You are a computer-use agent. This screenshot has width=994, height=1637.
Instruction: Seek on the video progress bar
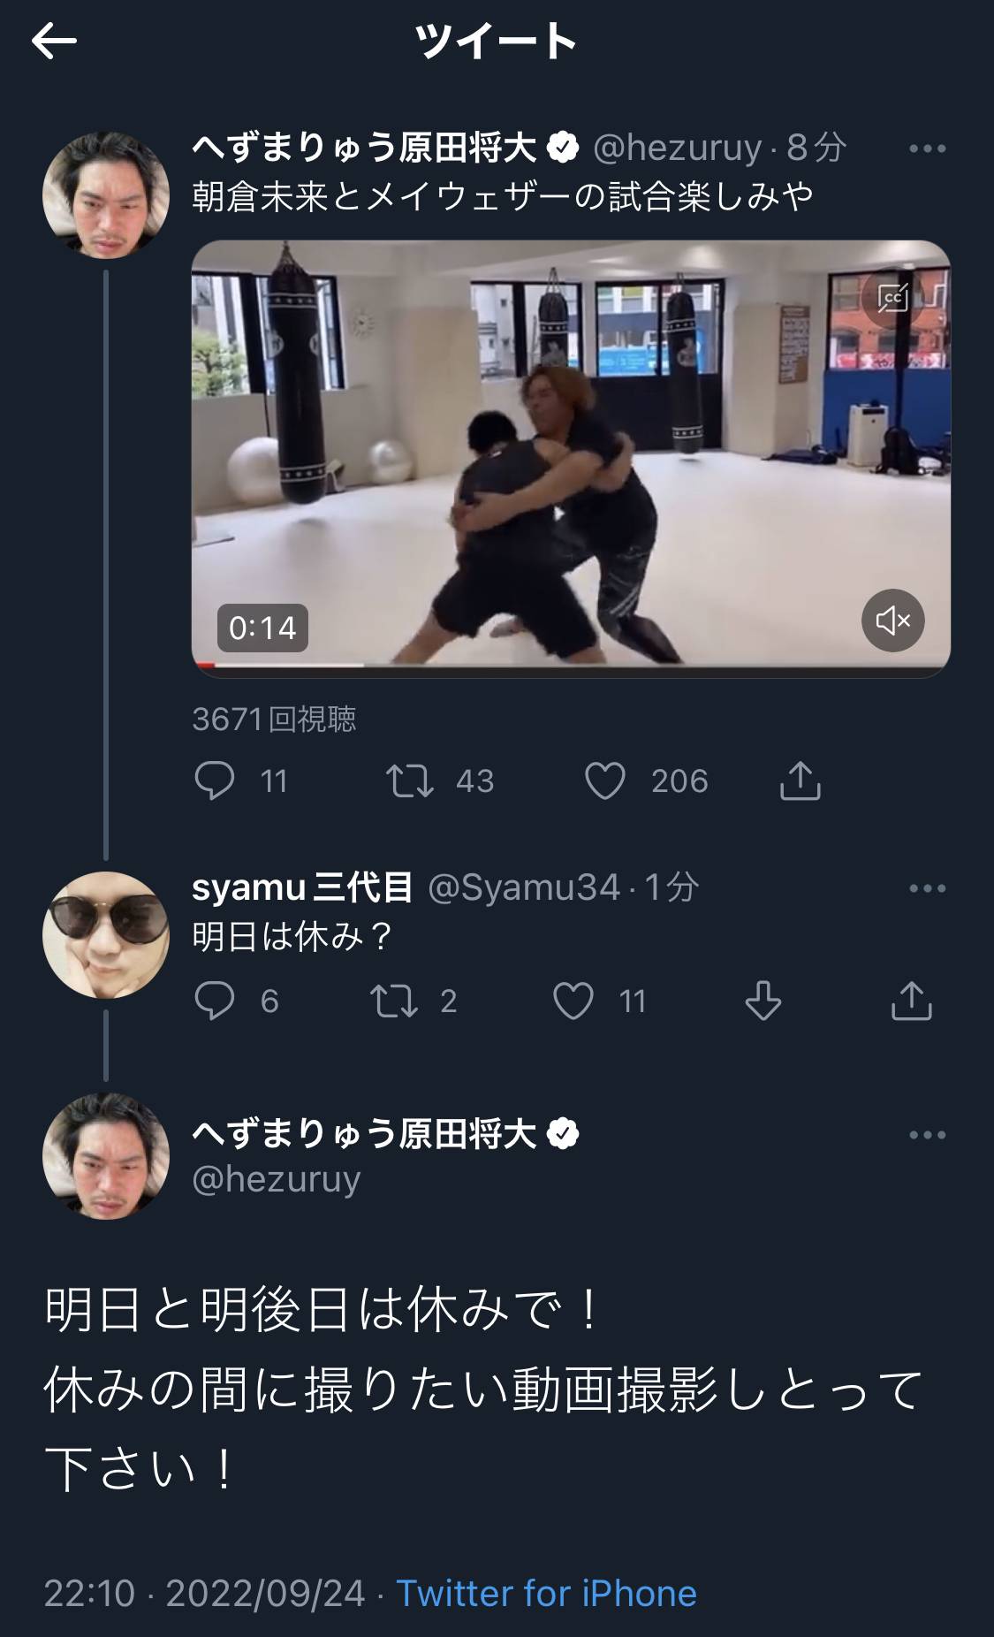pyautogui.click(x=571, y=664)
